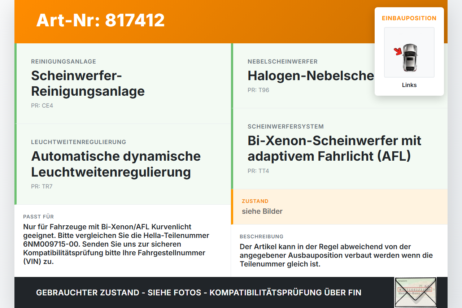Click the SCHEINWERFERSYSTEM category label
Image resolution: width=462 pixels, height=308 pixels.
[286, 127]
